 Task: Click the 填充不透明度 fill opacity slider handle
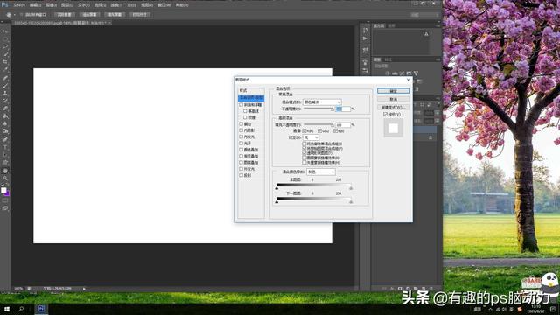point(332,125)
